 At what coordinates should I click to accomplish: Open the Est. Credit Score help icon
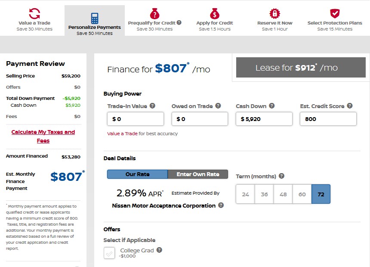[350, 106]
